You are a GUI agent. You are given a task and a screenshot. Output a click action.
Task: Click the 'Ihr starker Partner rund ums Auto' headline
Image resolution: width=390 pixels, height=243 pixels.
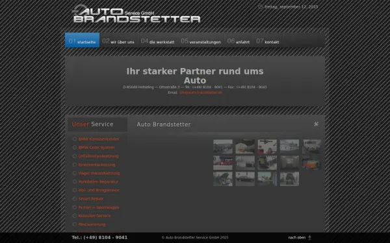pos(195,76)
